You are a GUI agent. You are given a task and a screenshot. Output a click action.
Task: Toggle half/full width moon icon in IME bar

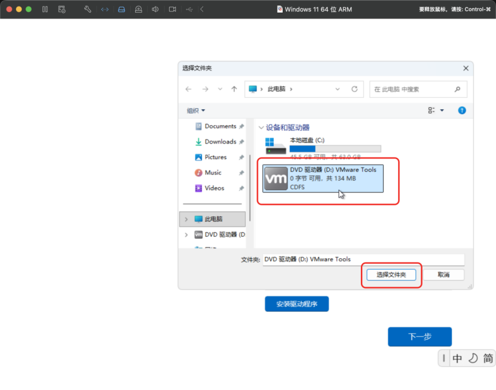pyautogui.click(x=473, y=358)
